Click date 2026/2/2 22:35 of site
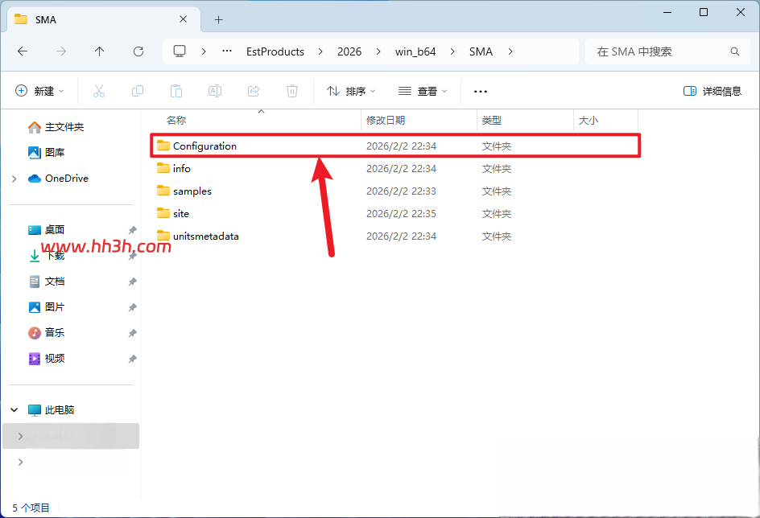 tap(401, 213)
